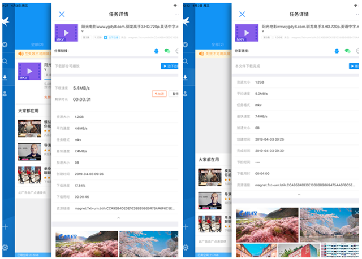Image resolution: width=362 pixels, height=259 pixels.
Task: Tap the remaining time 00:03:31
Action: click(x=82, y=99)
